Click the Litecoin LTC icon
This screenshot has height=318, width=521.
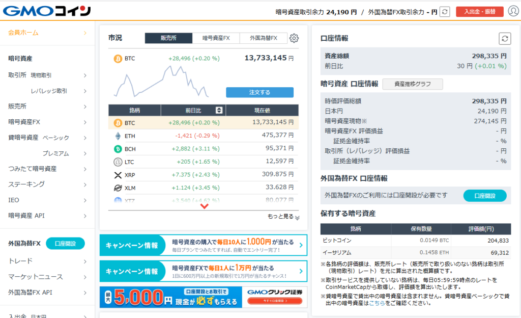[118, 162]
